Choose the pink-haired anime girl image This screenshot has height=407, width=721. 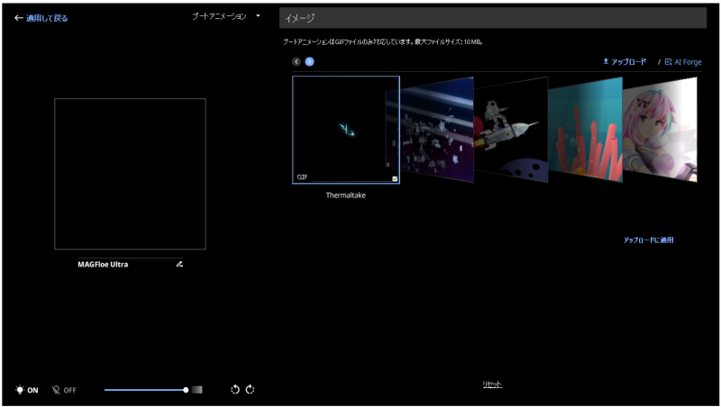pos(660,129)
